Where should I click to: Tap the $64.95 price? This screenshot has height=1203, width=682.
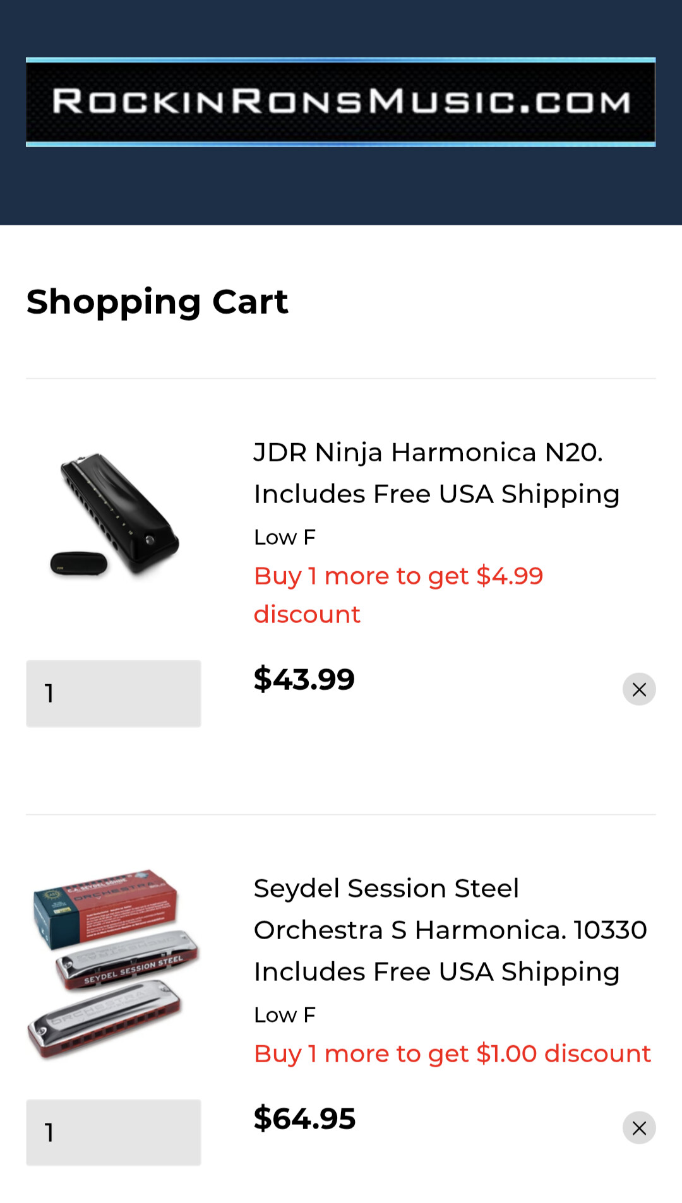point(304,1118)
